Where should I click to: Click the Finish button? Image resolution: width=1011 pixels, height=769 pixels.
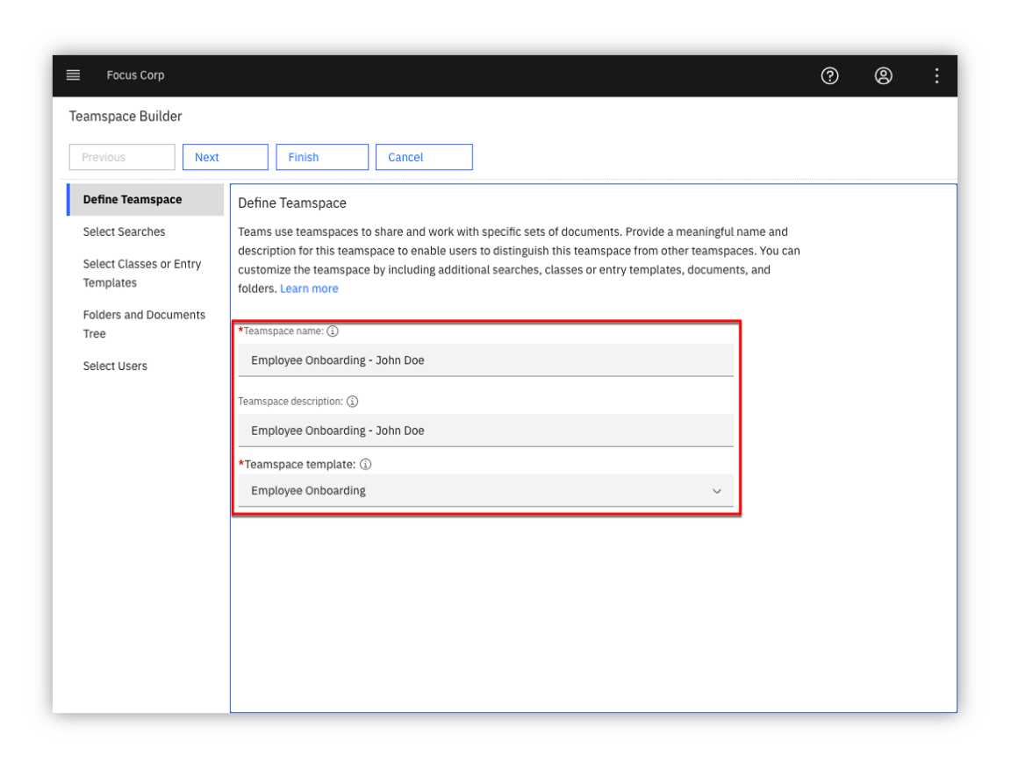click(x=322, y=157)
